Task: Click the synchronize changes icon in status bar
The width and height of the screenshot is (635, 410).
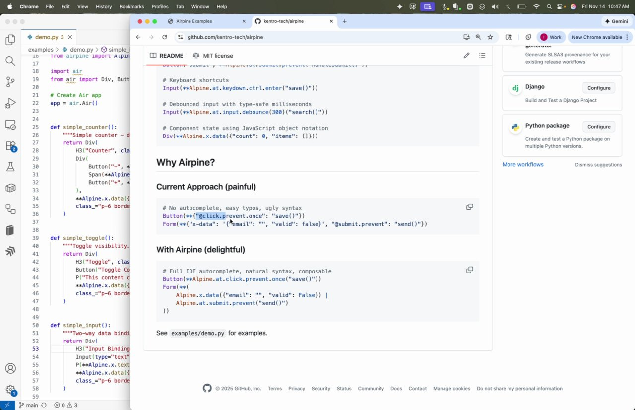Action: pos(44,405)
